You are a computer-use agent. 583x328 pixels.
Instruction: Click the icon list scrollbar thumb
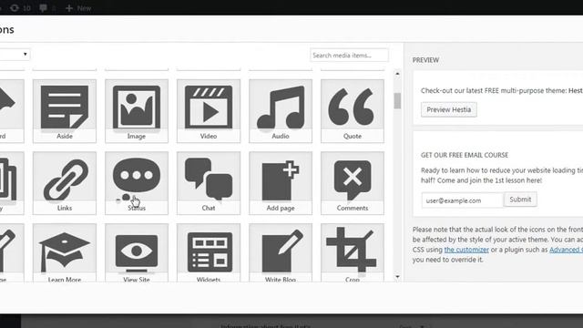click(x=397, y=101)
